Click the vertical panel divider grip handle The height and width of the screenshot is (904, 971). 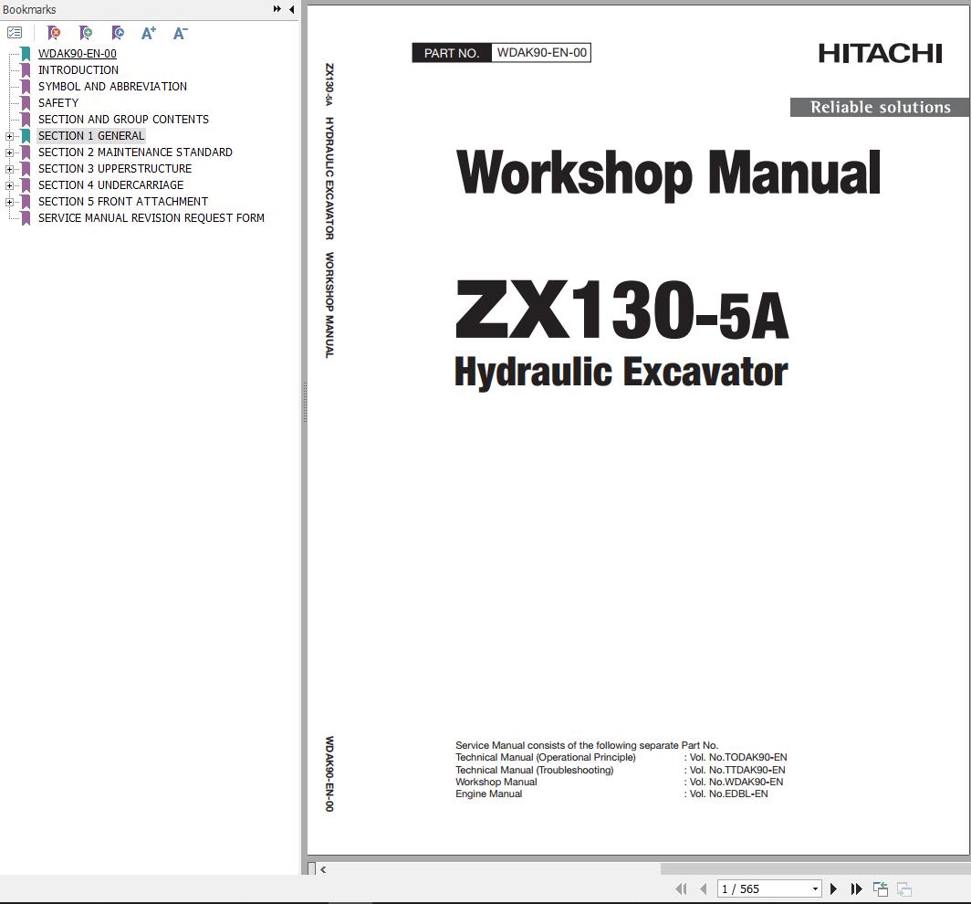(304, 403)
